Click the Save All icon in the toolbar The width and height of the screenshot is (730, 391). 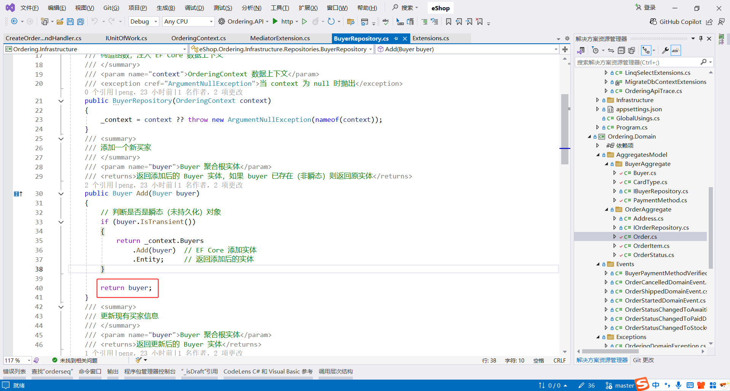[x=80, y=21]
